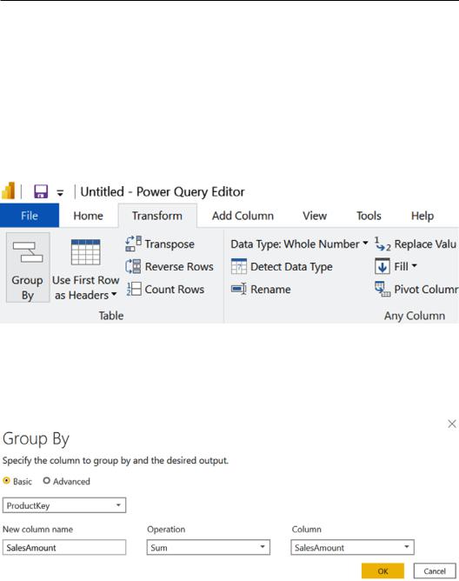Image resolution: width=459 pixels, height=581 pixels.
Task: Click OK in Group By dialog
Action: click(x=382, y=571)
